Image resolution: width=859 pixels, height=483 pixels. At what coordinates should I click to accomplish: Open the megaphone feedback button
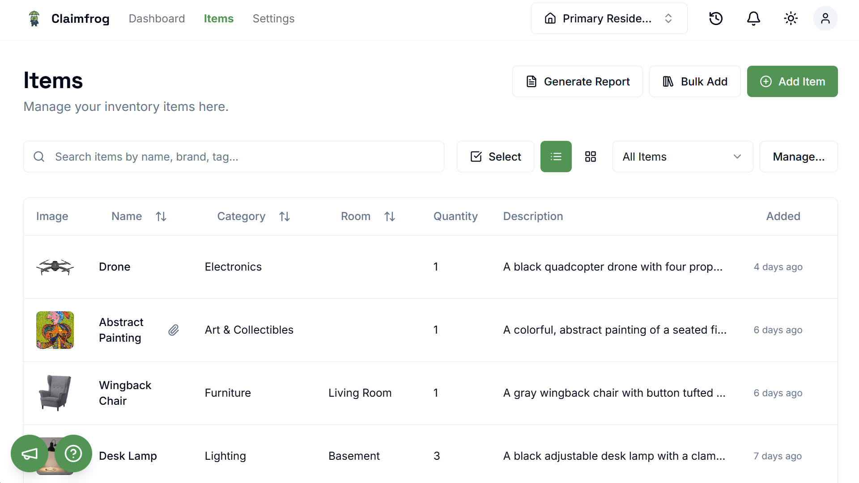pos(30,453)
